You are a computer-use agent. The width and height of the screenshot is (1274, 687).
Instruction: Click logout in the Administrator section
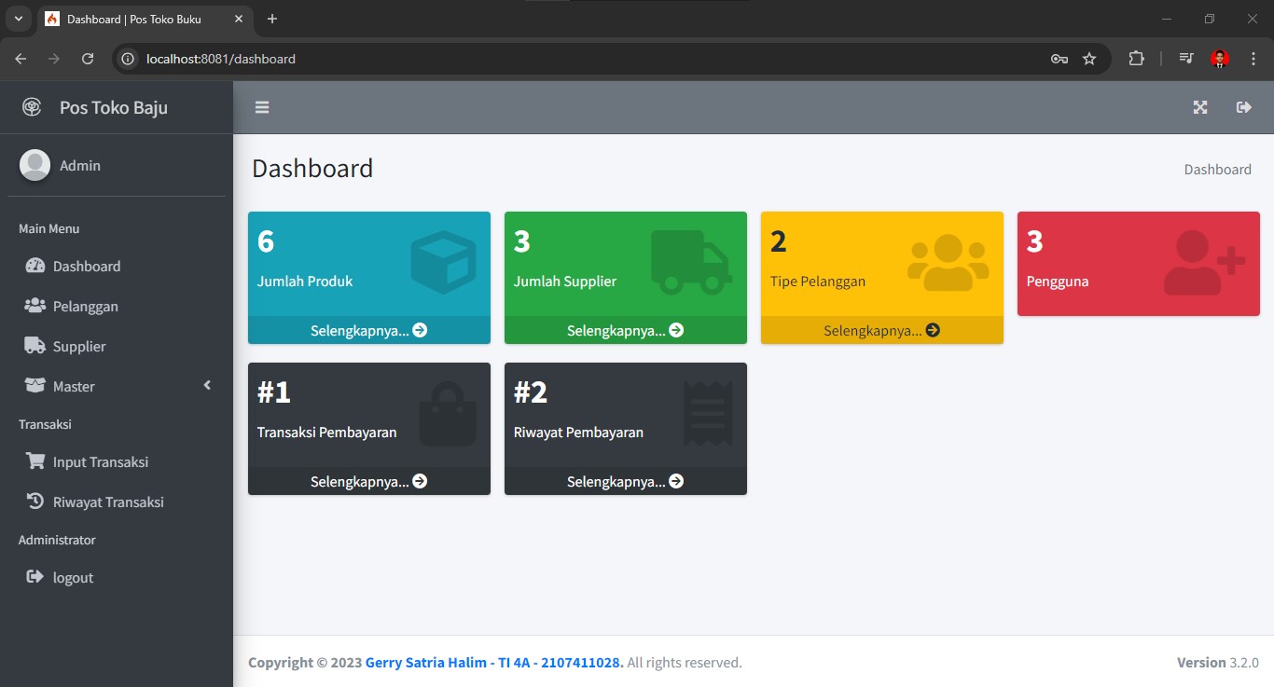tap(73, 578)
